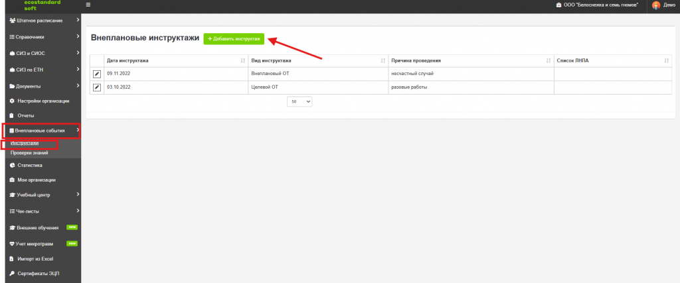
Task: Click the Импорт из Excel file icon
Action: coord(12,258)
